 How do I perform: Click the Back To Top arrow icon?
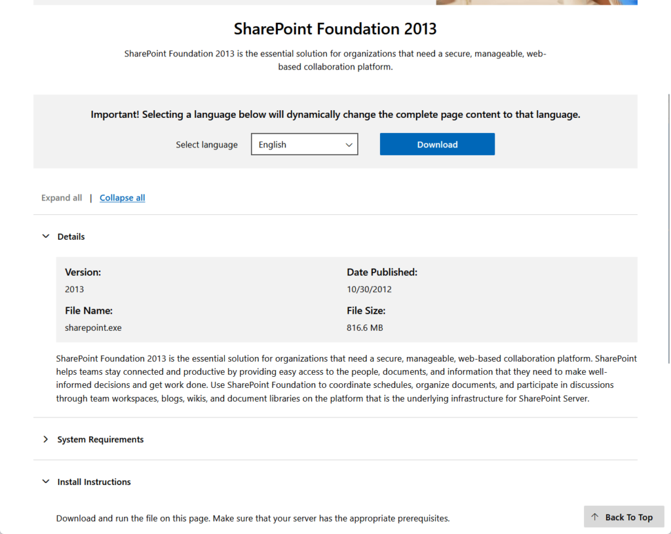595,517
